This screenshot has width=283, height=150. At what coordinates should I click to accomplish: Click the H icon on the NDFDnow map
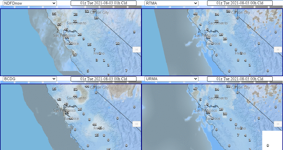tap(136, 49)
